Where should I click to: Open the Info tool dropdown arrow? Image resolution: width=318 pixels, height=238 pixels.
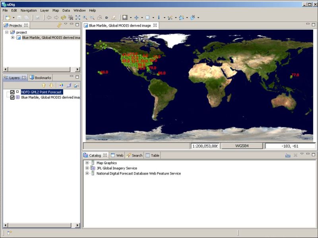164,17
